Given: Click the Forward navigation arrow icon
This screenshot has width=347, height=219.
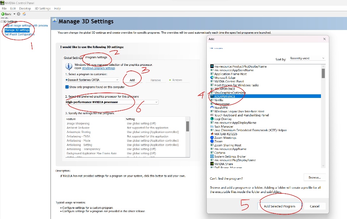Looking at the screenshot, I should 18,14.
